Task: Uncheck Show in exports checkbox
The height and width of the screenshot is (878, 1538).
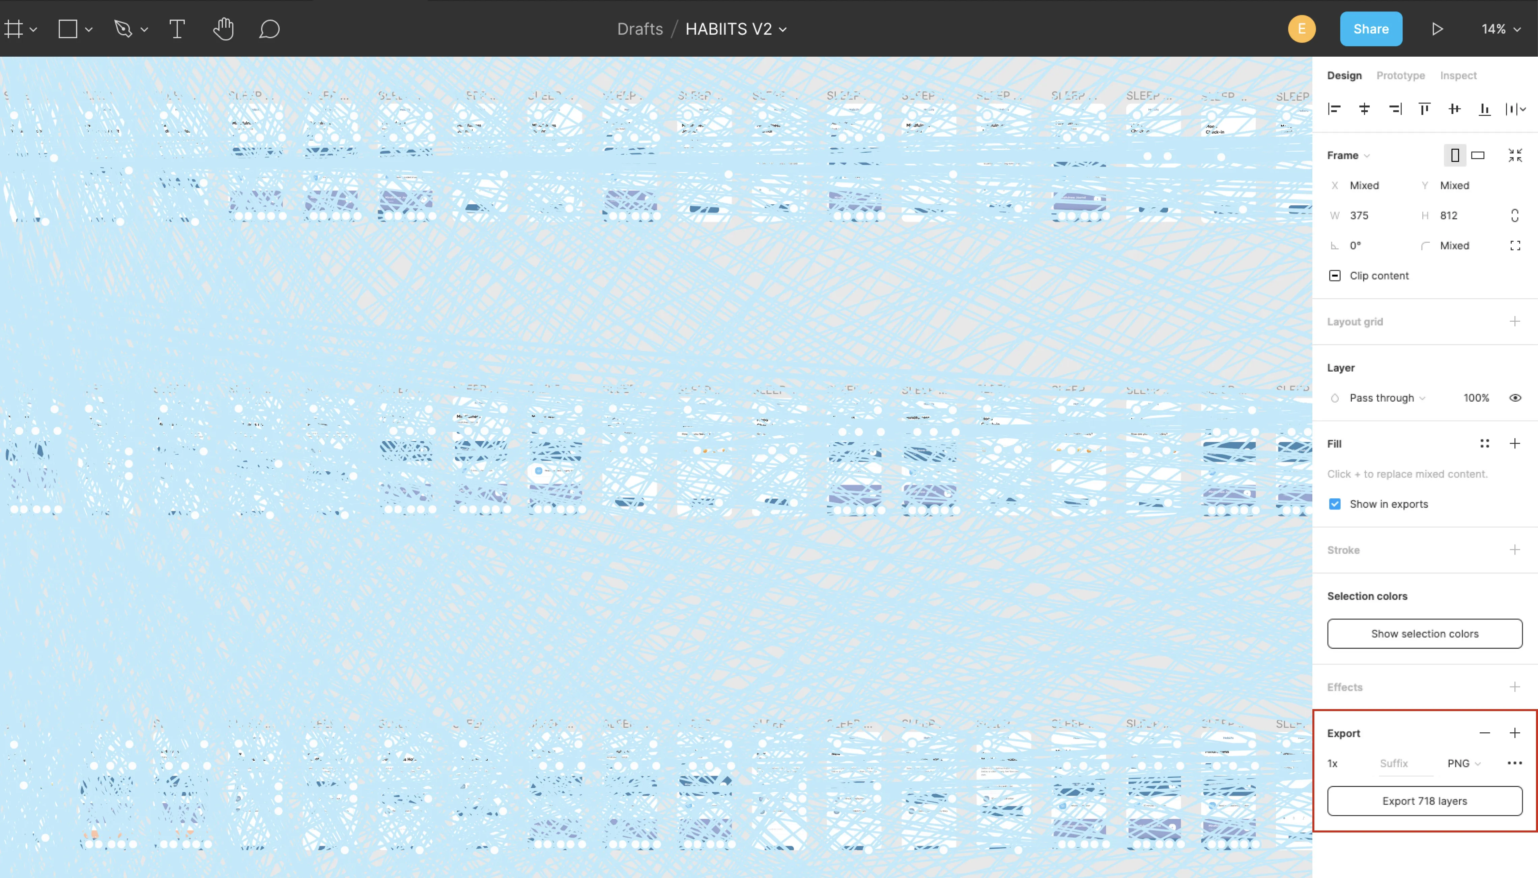Action: click(1335, 503)
